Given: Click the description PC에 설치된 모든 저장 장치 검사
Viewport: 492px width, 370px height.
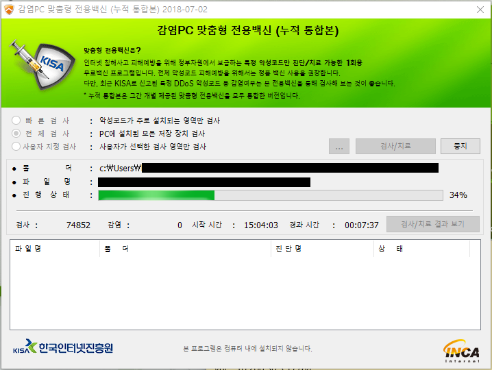Looking at the screenshot, I should click(152, 134).
